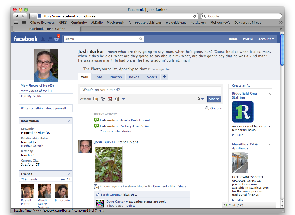Click the browser Forward arrow button
This screenshot has width=295, height=215.
[23, 16]
